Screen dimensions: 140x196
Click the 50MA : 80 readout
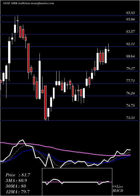[16, 186]
